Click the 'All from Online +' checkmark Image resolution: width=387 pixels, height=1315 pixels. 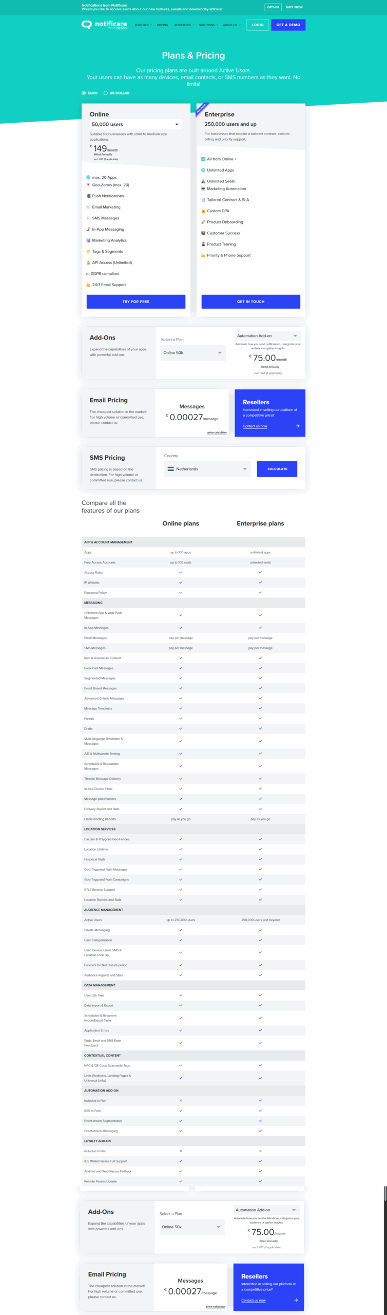(203, 159)
